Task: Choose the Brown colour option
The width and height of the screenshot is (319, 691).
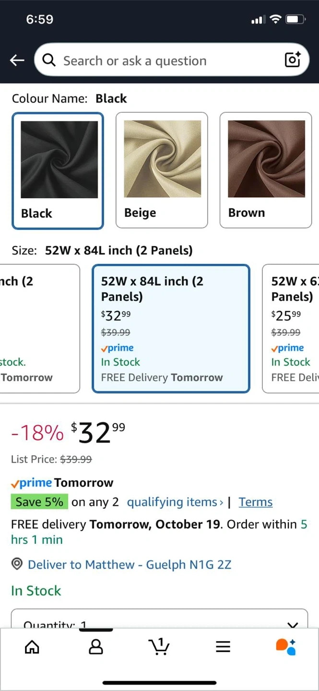Action: click(266, 170)
